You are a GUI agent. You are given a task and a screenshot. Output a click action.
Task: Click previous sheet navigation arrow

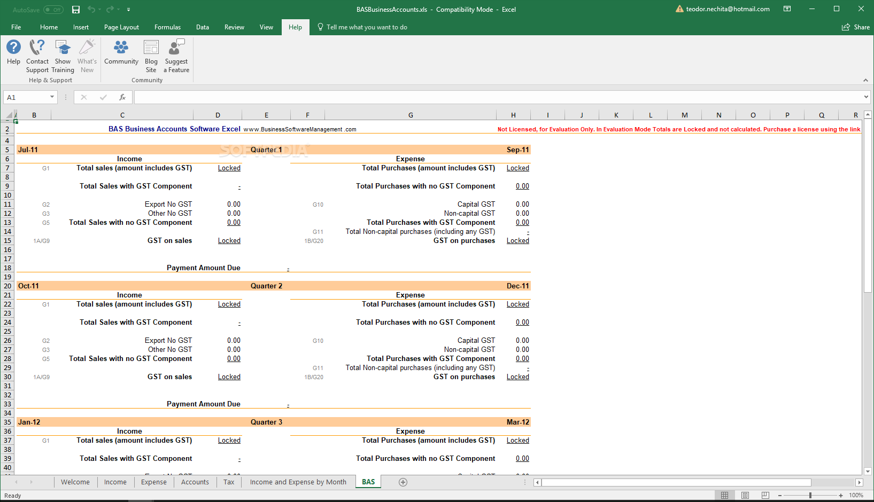click(16, 482)
